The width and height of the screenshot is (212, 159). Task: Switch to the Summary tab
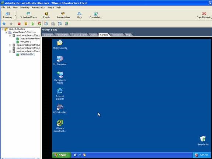48,35
